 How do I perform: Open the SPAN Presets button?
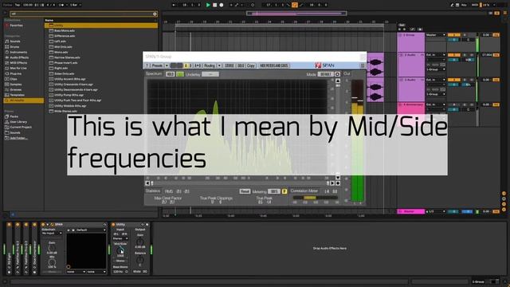pos(157,65)
